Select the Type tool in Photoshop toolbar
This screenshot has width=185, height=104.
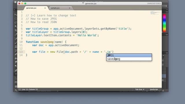click(x=16, y=74)
